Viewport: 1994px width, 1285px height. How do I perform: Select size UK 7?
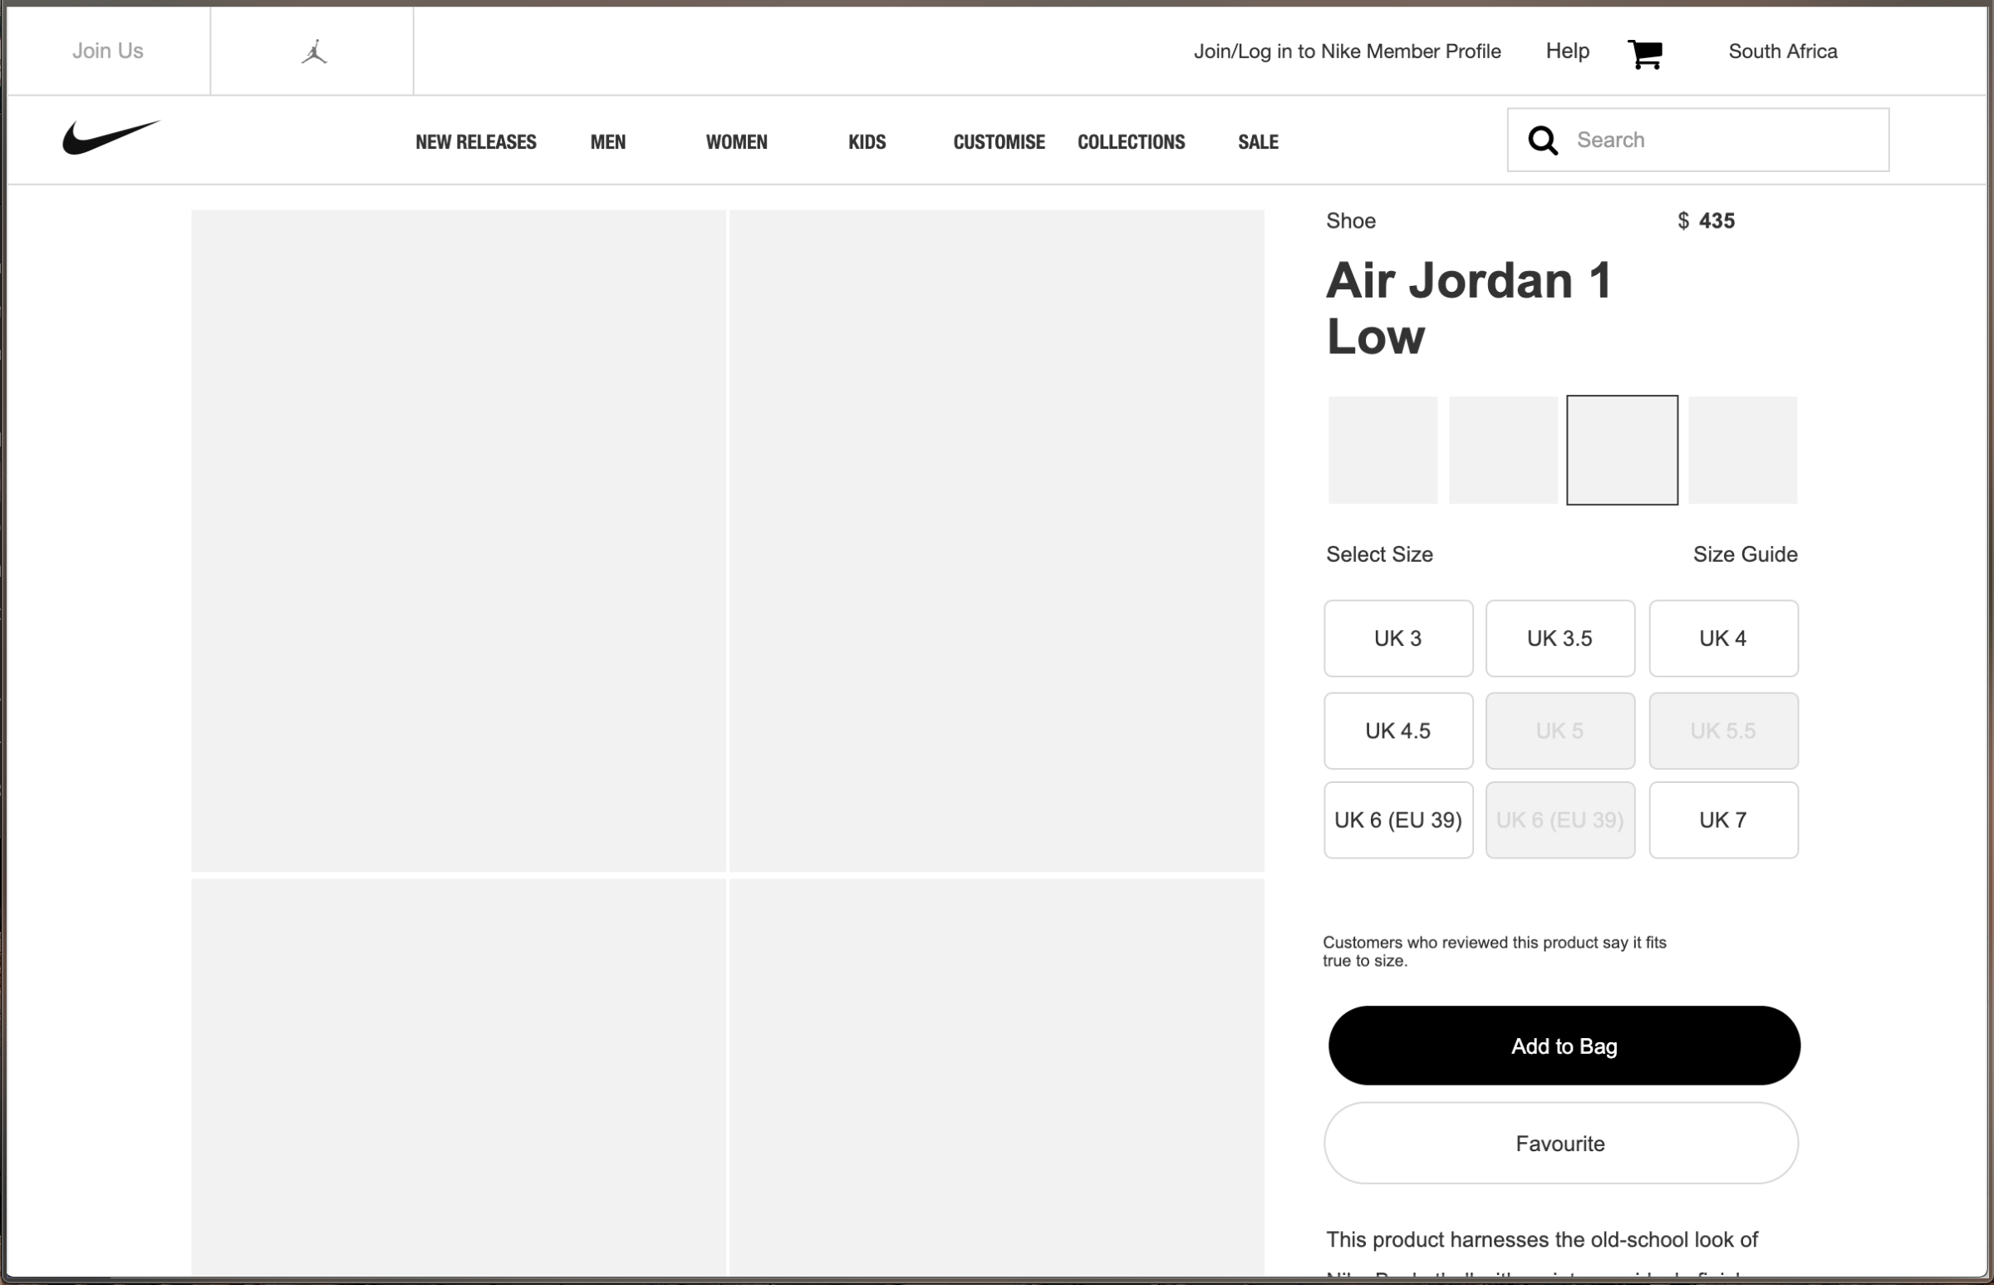coord(1723,820)
